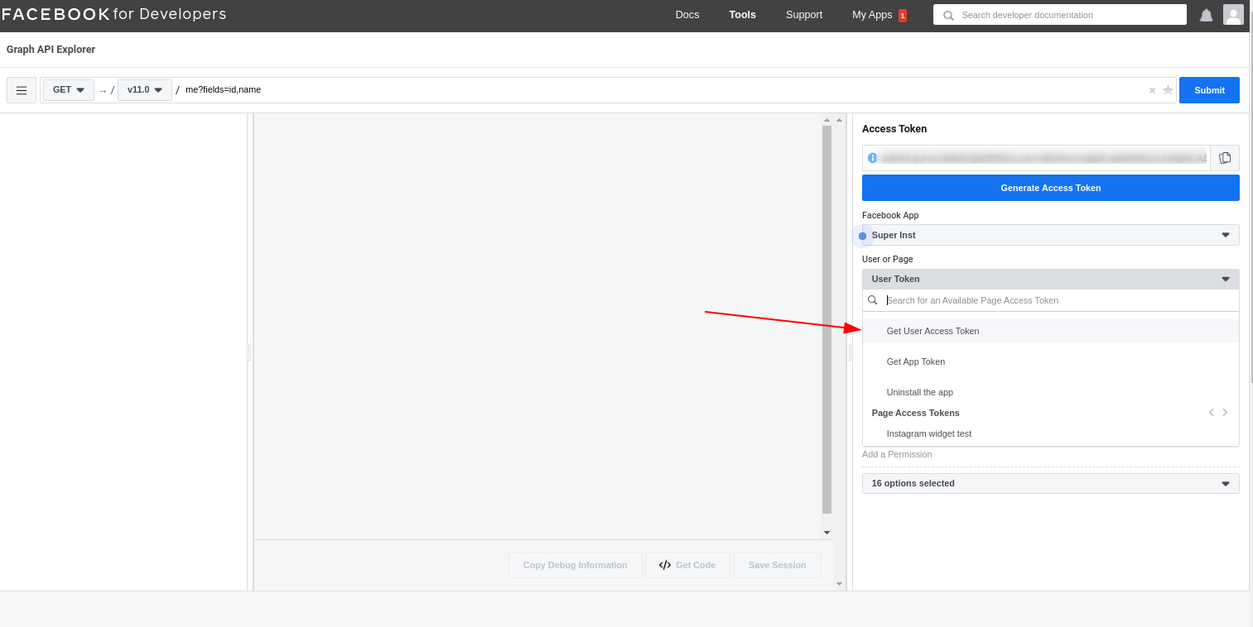Open the v11.0 API version dropdown
The image size is (1253, 627).
[145, 90]
